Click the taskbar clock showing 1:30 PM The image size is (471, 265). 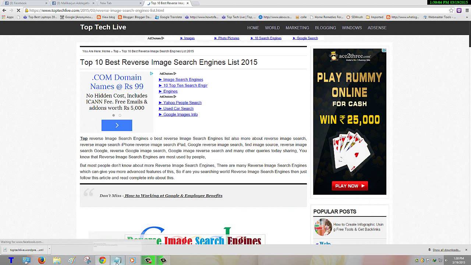pos(458,260)
